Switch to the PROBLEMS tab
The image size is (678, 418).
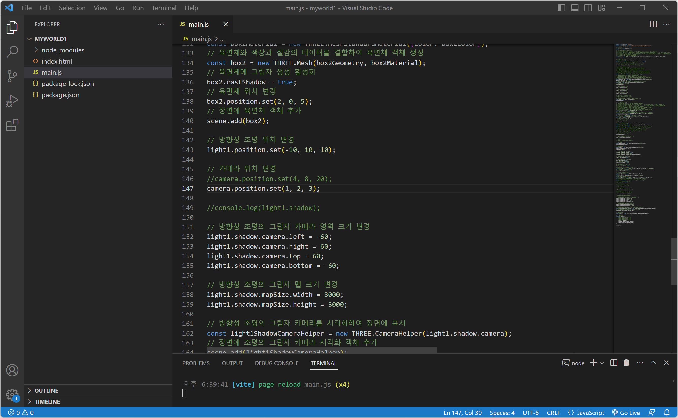[196, 363]
